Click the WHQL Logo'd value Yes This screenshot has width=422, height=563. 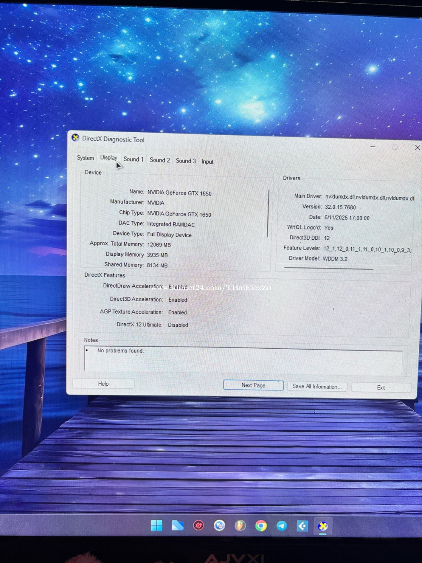(329, 228)
